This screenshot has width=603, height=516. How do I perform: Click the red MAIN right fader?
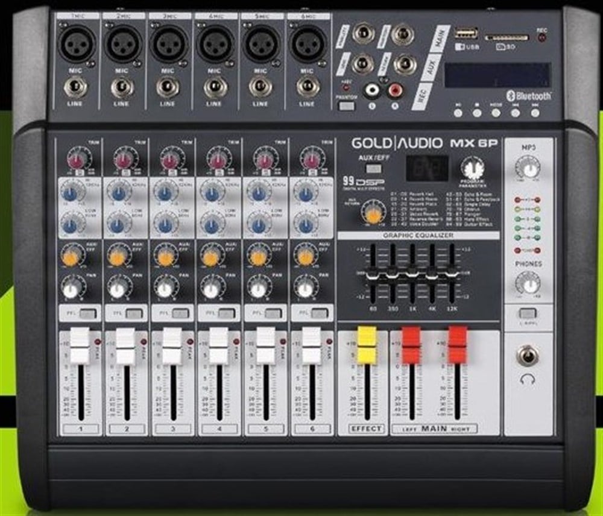tap(458, 345)
